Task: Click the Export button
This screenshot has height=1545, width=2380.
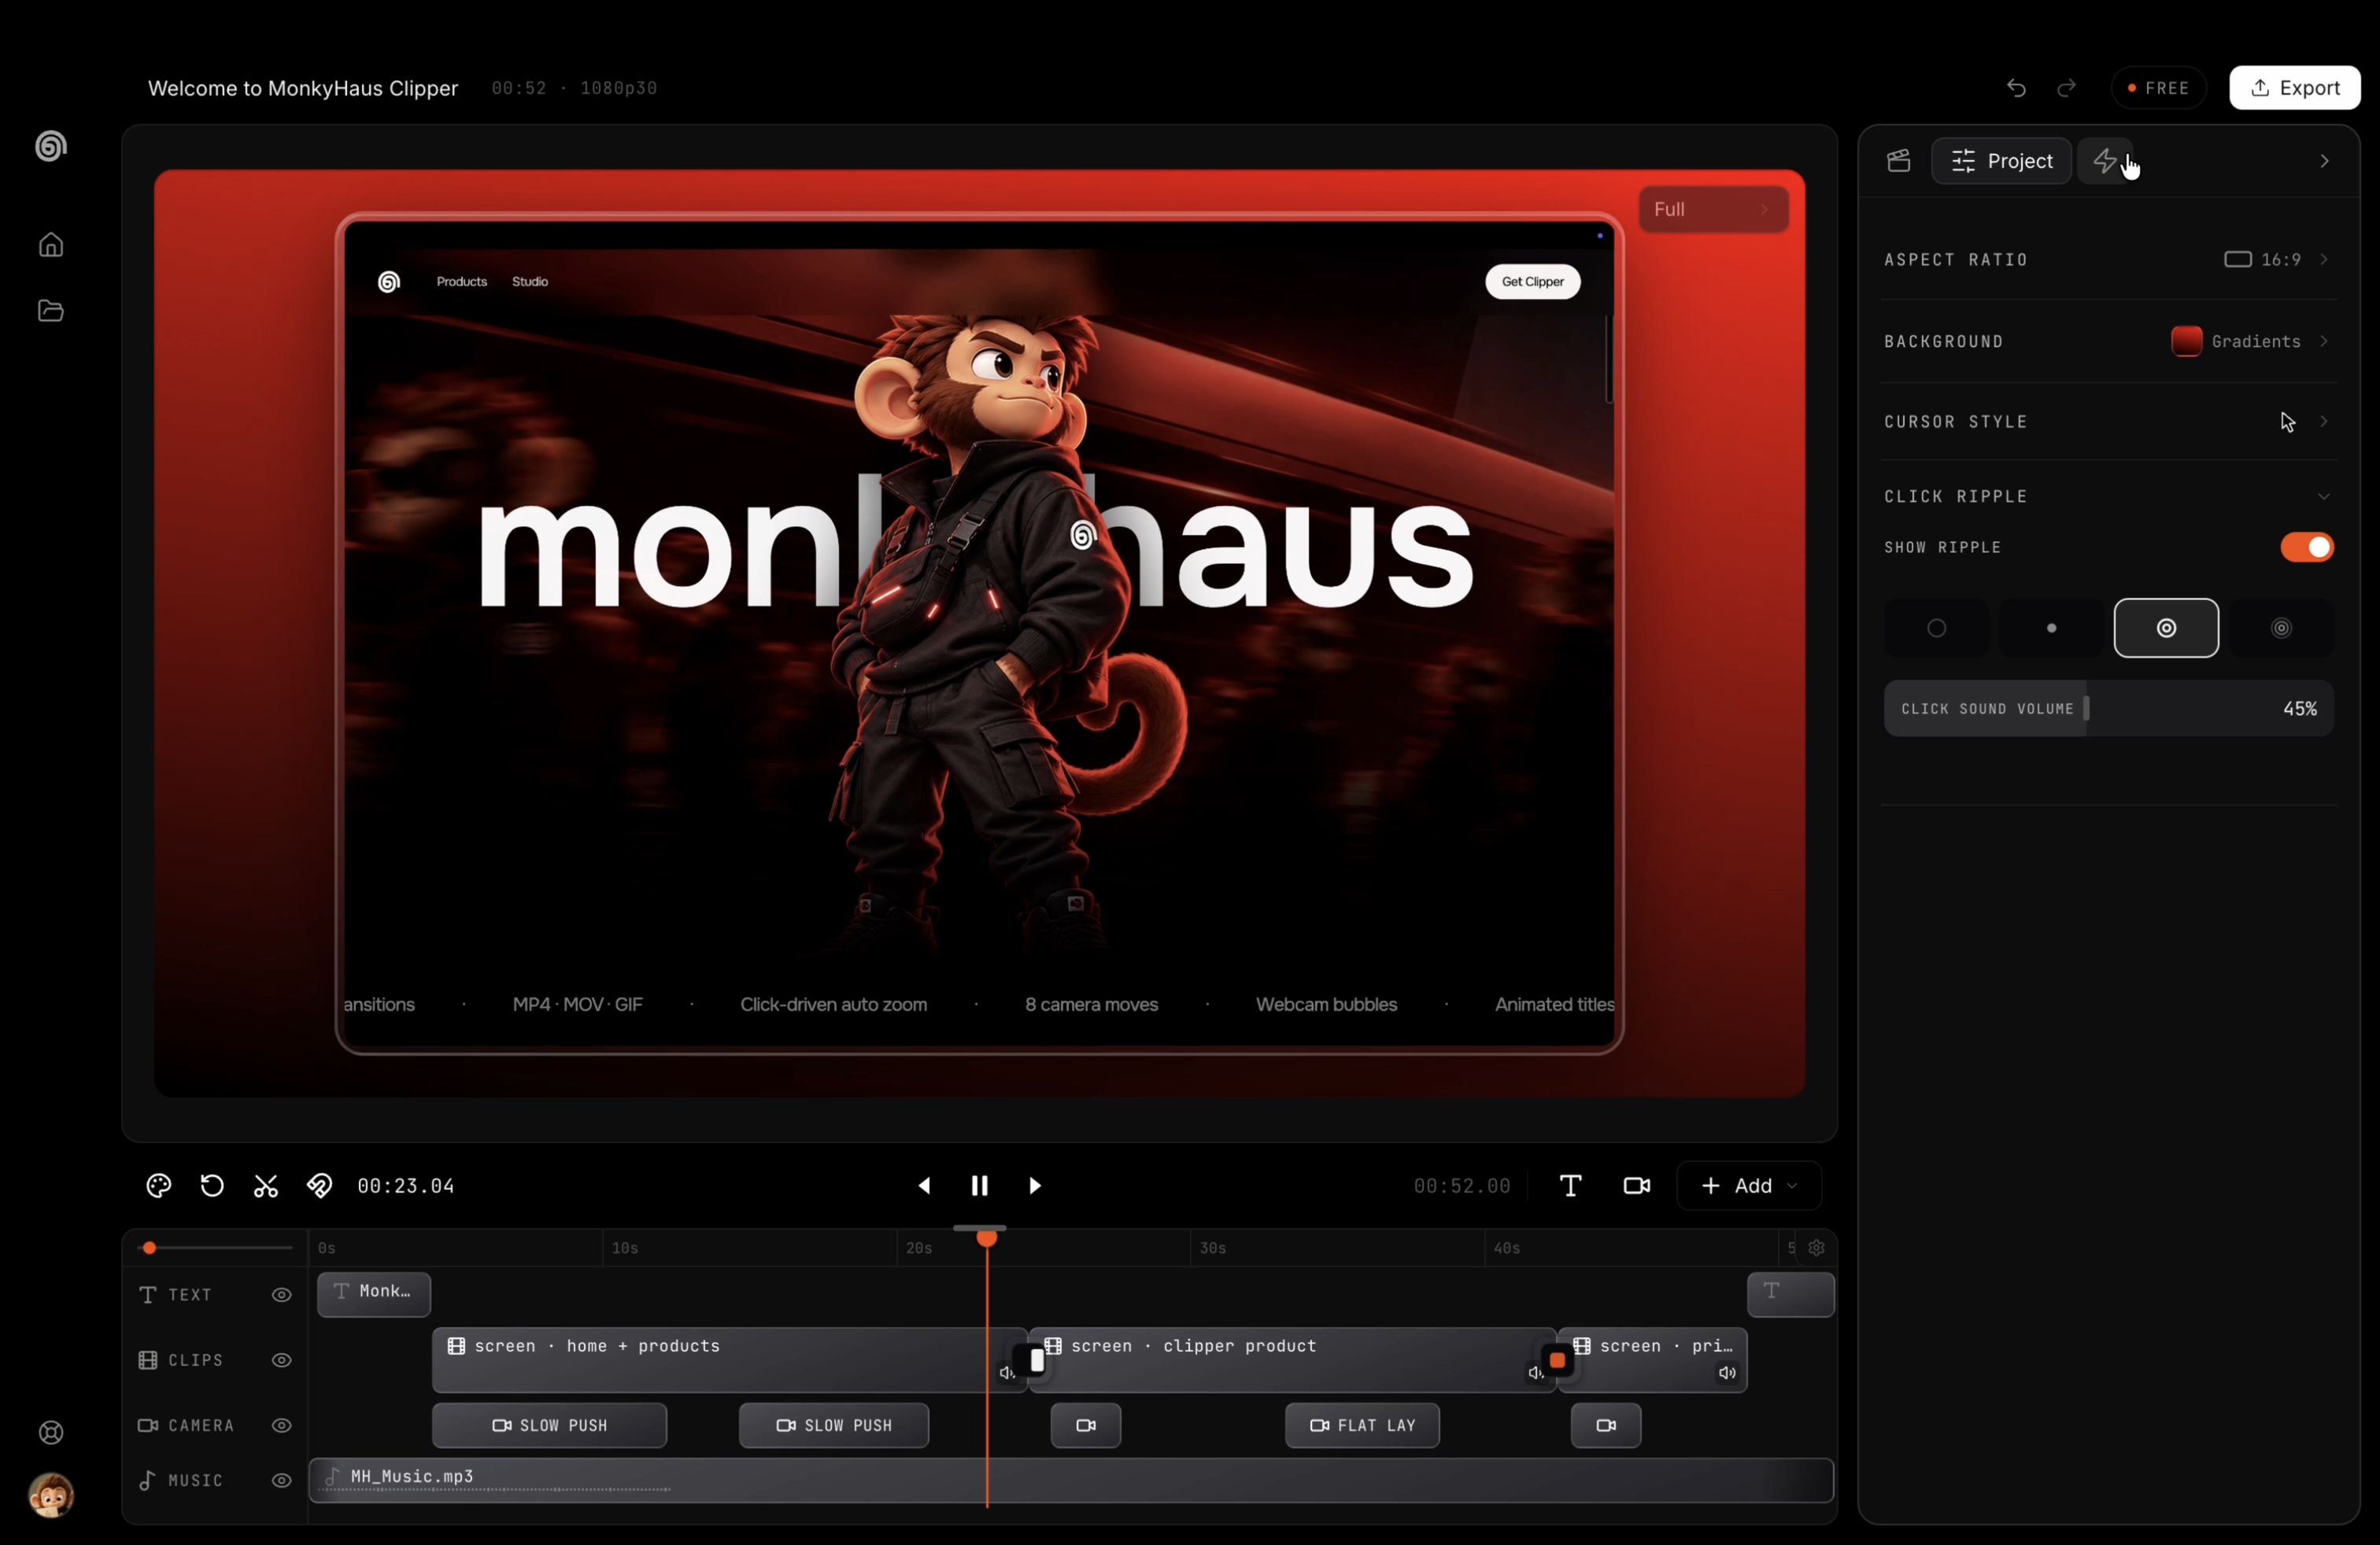Action: coord(2294,88)
